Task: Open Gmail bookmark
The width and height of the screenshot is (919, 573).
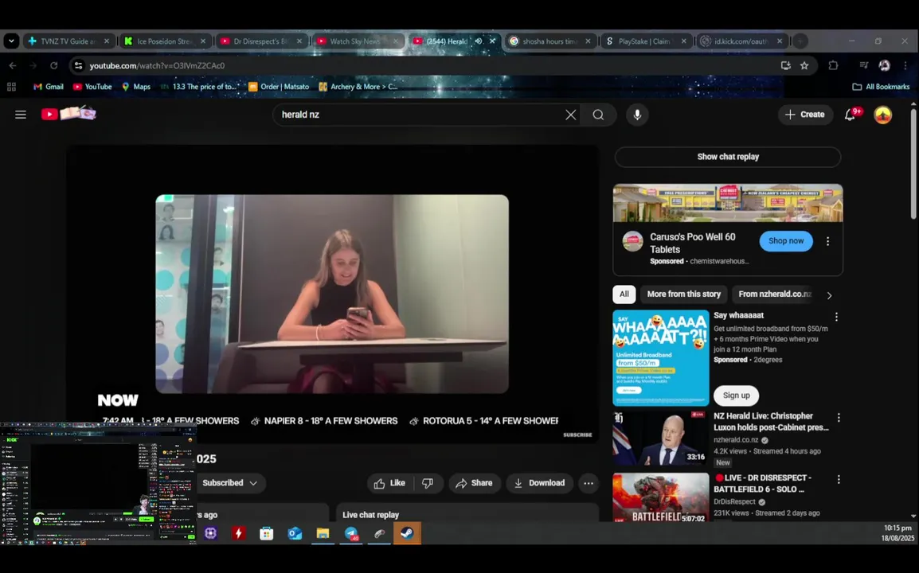Action: coord(48,87)
